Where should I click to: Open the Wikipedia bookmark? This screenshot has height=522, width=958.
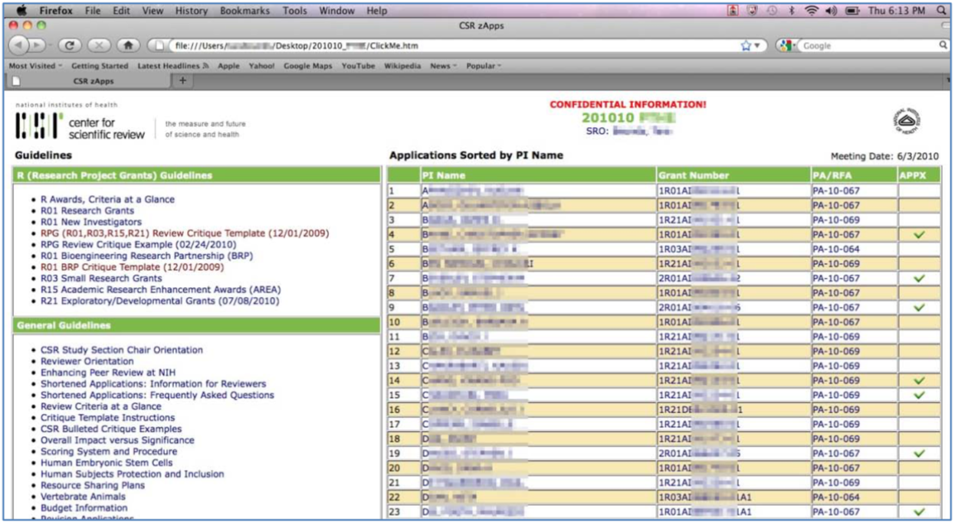[402, 66]
